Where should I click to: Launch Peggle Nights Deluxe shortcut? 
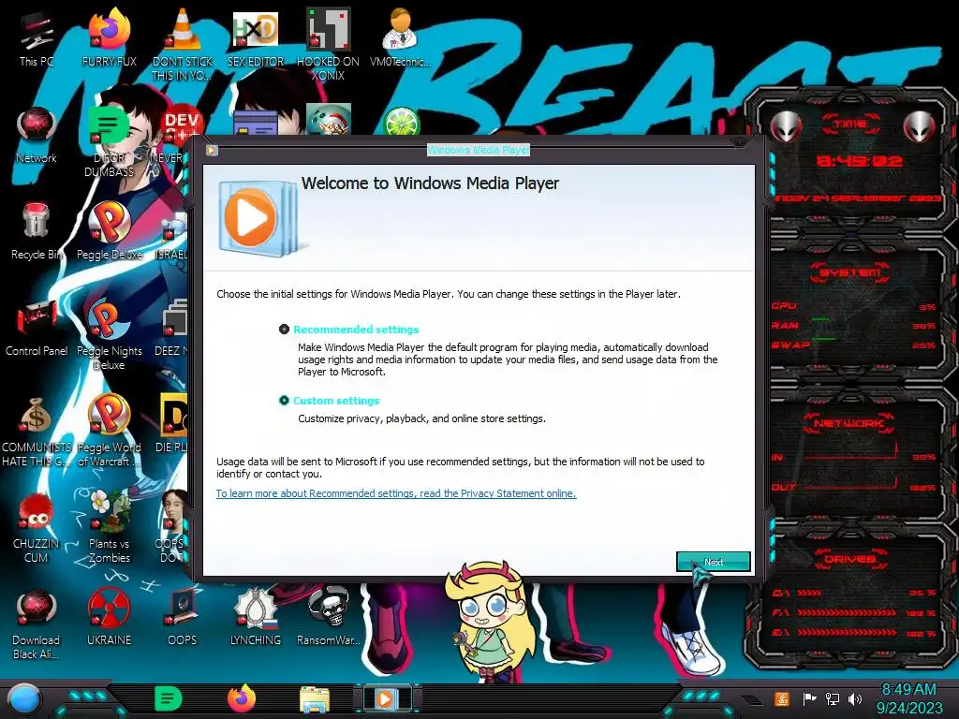click(x=109, y=334)
